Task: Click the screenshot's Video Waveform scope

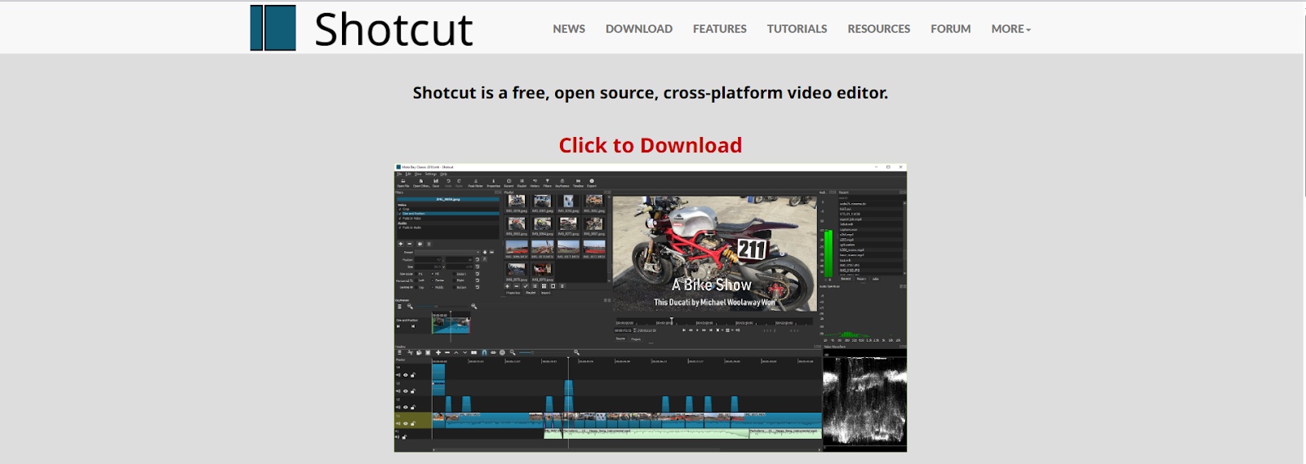Action: click(864, 400)
